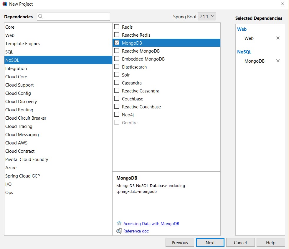The height and width of the screenshot is (249, 289).
Task: Uncheck the MongoDB checkbox
Action: coord(117,43)
